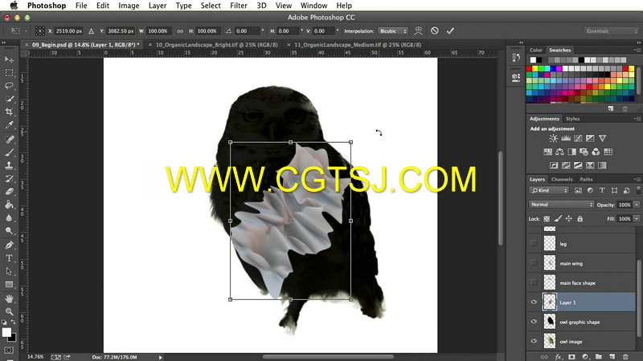Open the Layers panel options menu
The height and width of the screenshot is (361, 643).
pyautogui.click(x=637, y=179)
